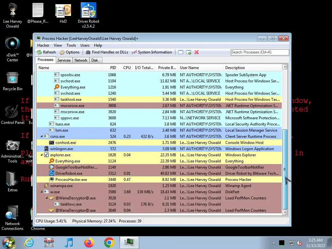Sort by I/O Total column header
Viewport: 332px width, 249px height.
pos(144,68)
